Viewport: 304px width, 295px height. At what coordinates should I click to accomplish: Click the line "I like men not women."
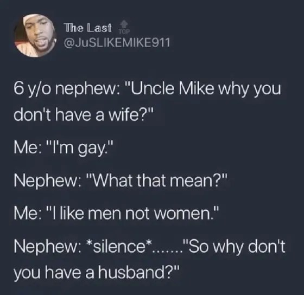pos(116,214)
